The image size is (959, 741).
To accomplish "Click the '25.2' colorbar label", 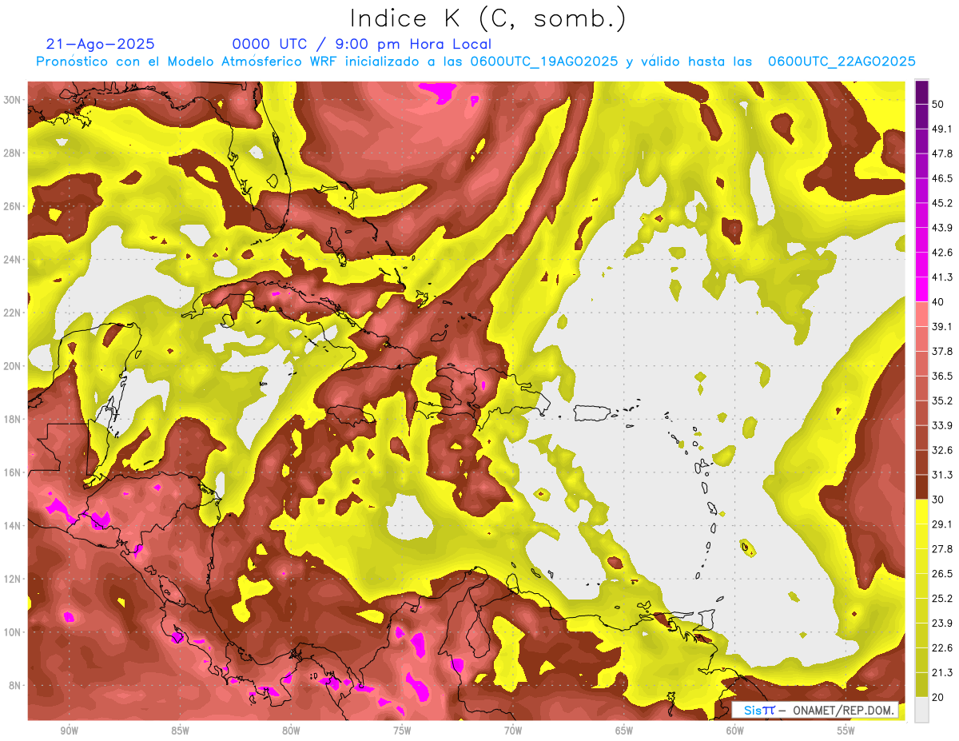I will pyautogui.click(x=943, y=599).
